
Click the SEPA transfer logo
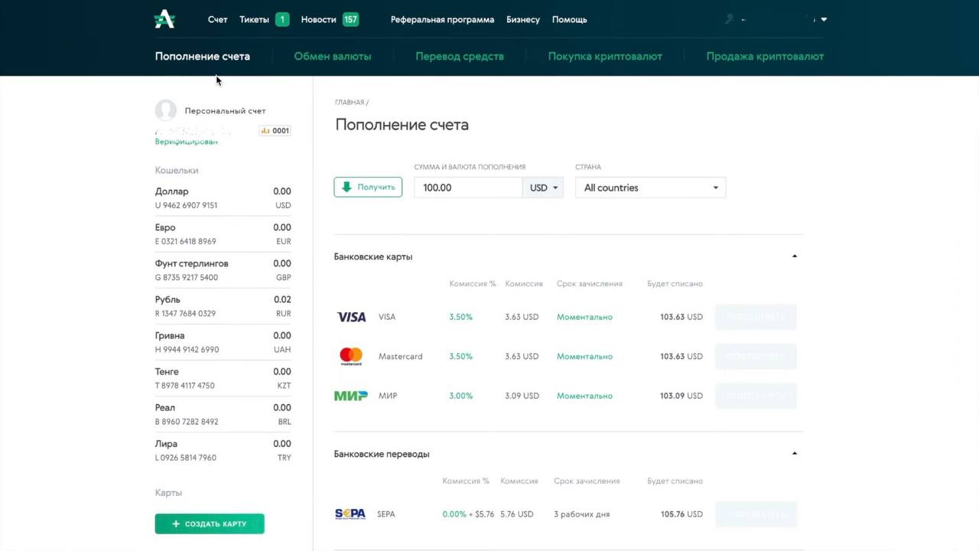tap(350, 514)
